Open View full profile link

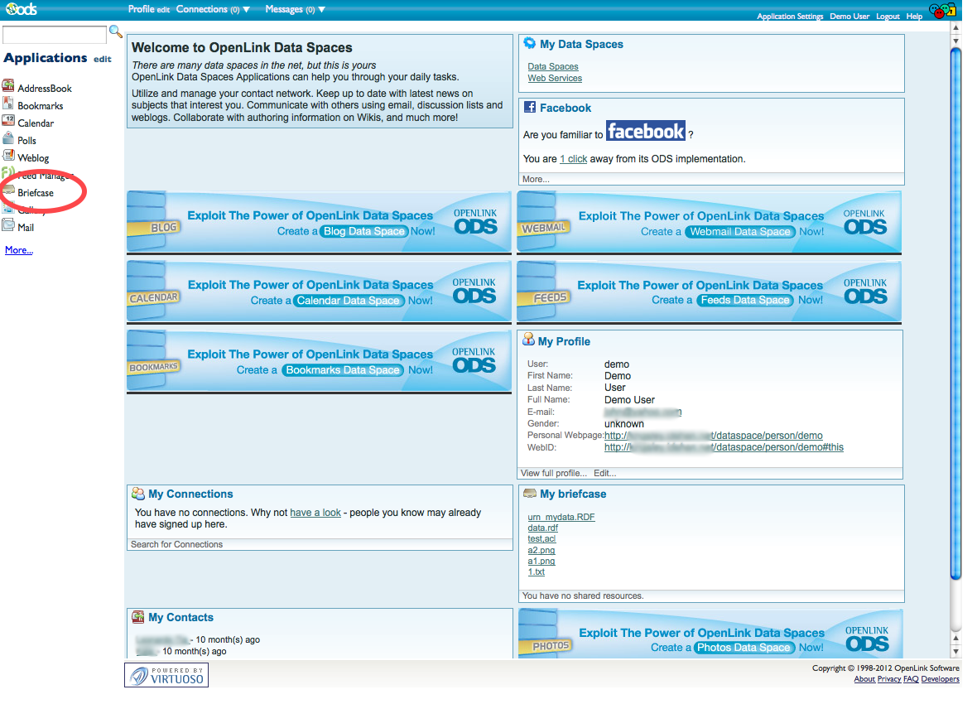point(554,474)
